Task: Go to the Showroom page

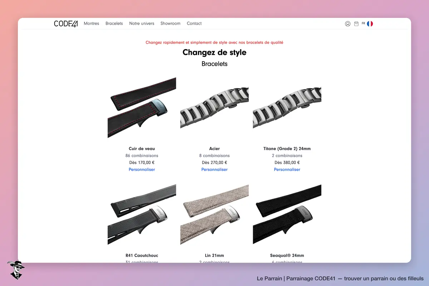Action: tap(171, 24)
